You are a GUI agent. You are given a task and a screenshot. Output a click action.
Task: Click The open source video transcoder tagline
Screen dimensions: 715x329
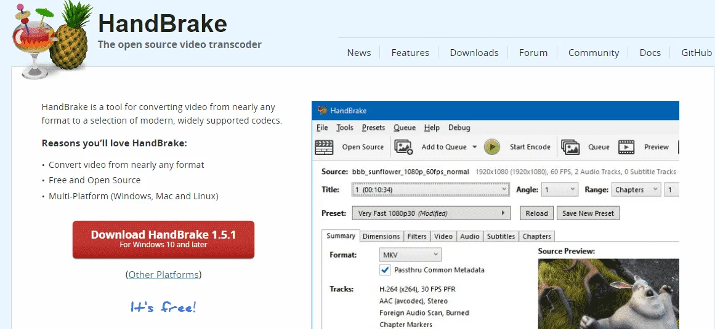180,45
